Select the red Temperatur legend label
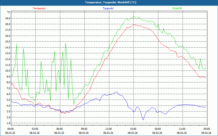The image size is (218, 136). (x=39, y=8)
